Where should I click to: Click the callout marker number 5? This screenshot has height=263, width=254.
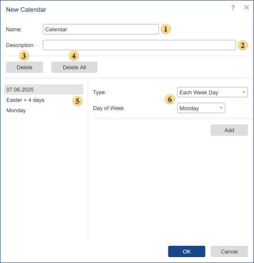click(77, 101)
